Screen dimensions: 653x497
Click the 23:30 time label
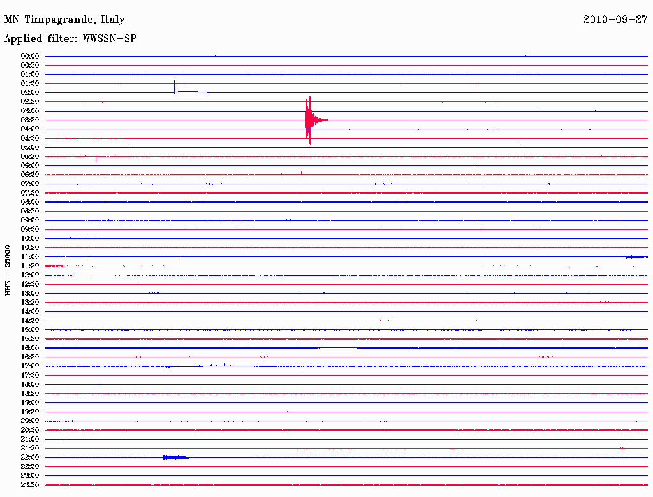point(30,485)
